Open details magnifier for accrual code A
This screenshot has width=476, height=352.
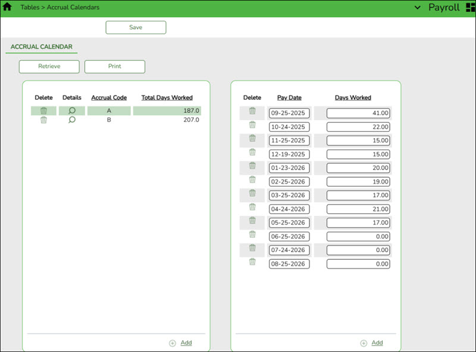[x=71, y=111]
